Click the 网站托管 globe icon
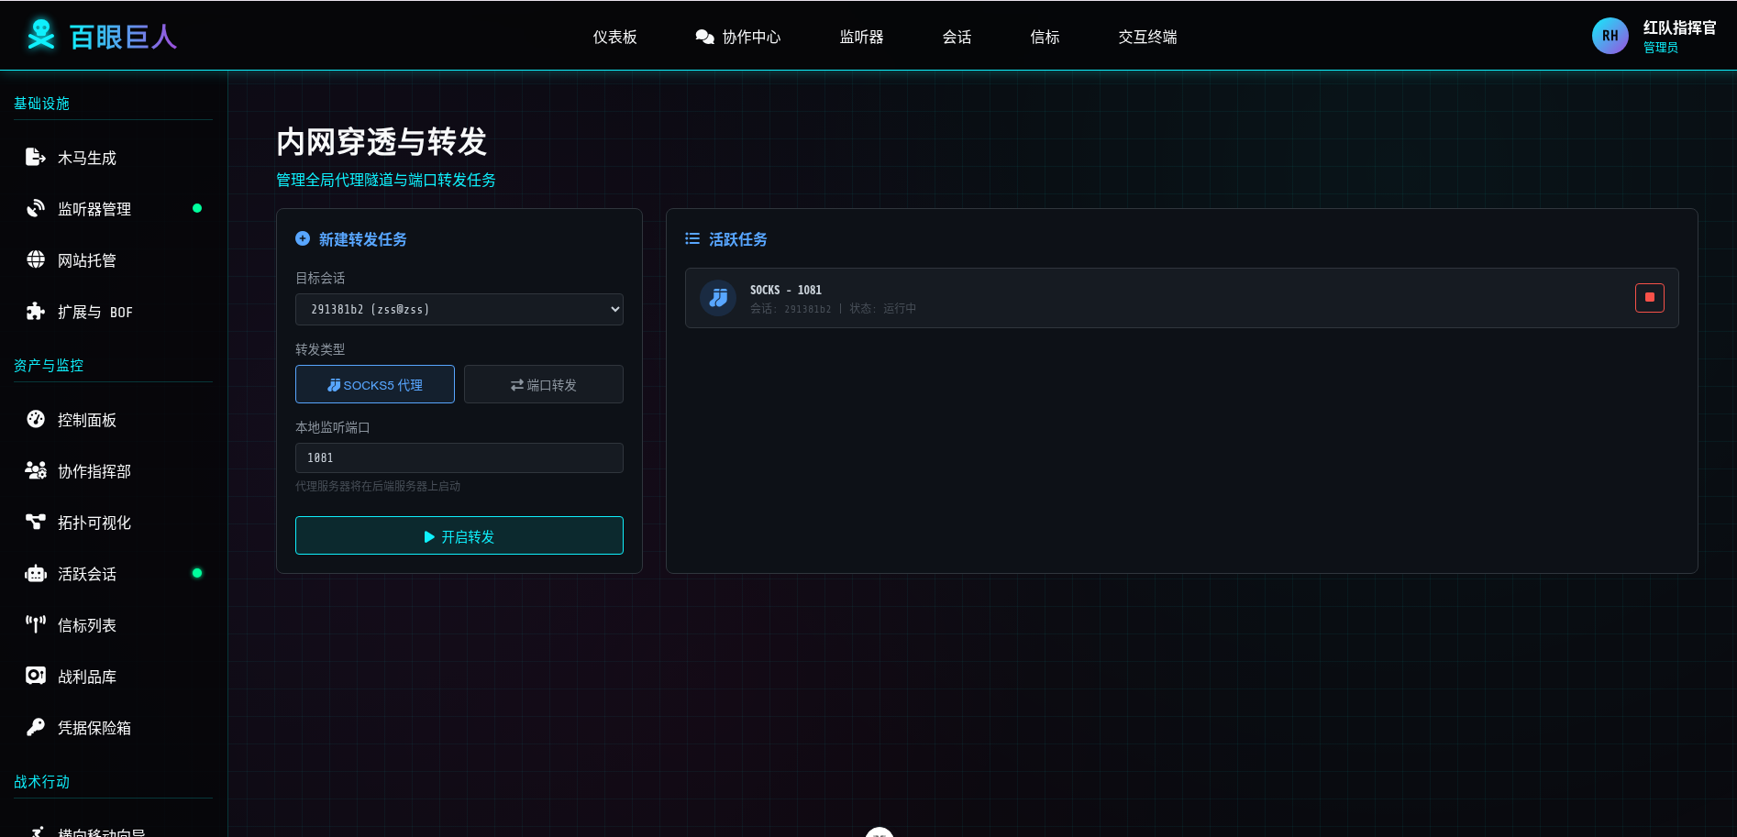The width and height of the screenshot is (1737, 837). coord(35,260)
